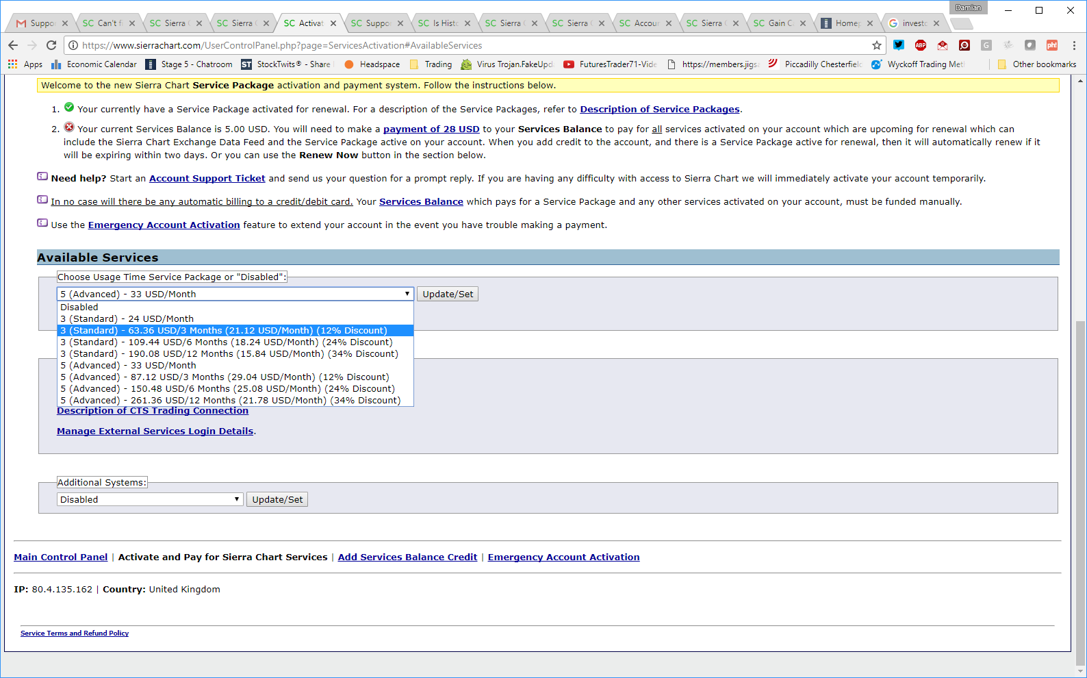Open the gray shield extension icon
Viewport: 1087px width, 678px height.
coord(1030,45)
